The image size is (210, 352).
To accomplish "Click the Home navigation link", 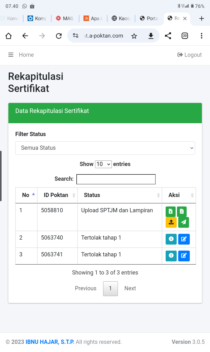I will [26, 55].
